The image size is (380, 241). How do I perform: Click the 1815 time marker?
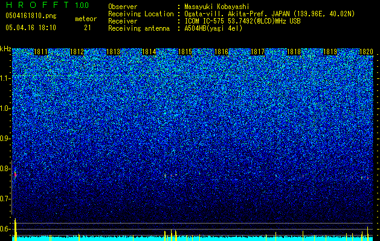click(185, 52)
